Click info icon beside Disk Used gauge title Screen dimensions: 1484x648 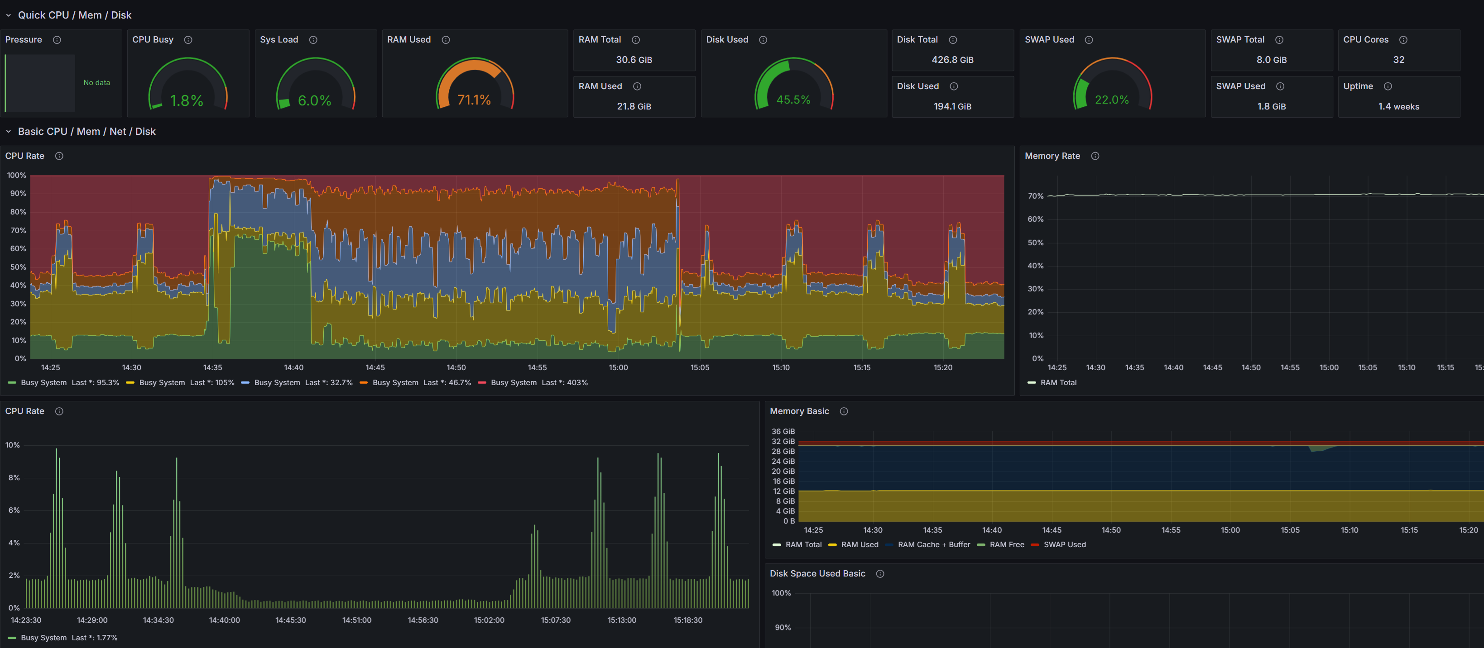click(x=763, y=40)
